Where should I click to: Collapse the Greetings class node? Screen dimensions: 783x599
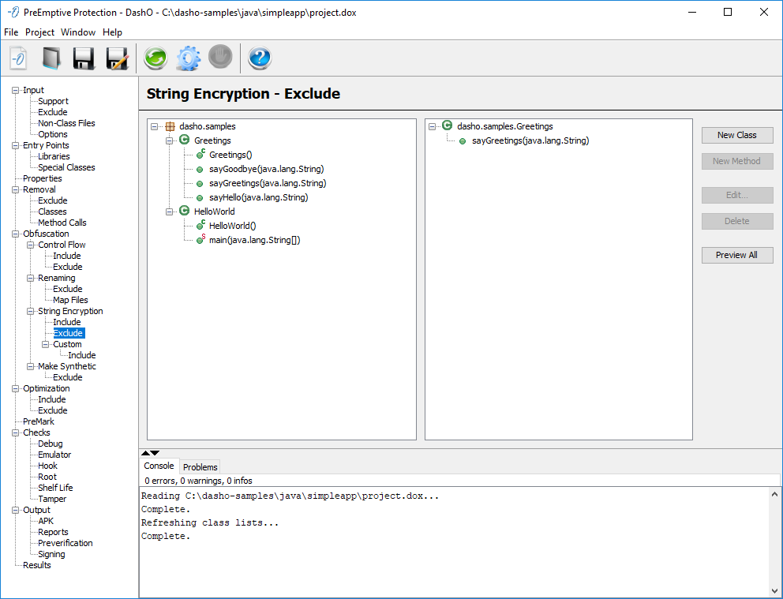170,140
